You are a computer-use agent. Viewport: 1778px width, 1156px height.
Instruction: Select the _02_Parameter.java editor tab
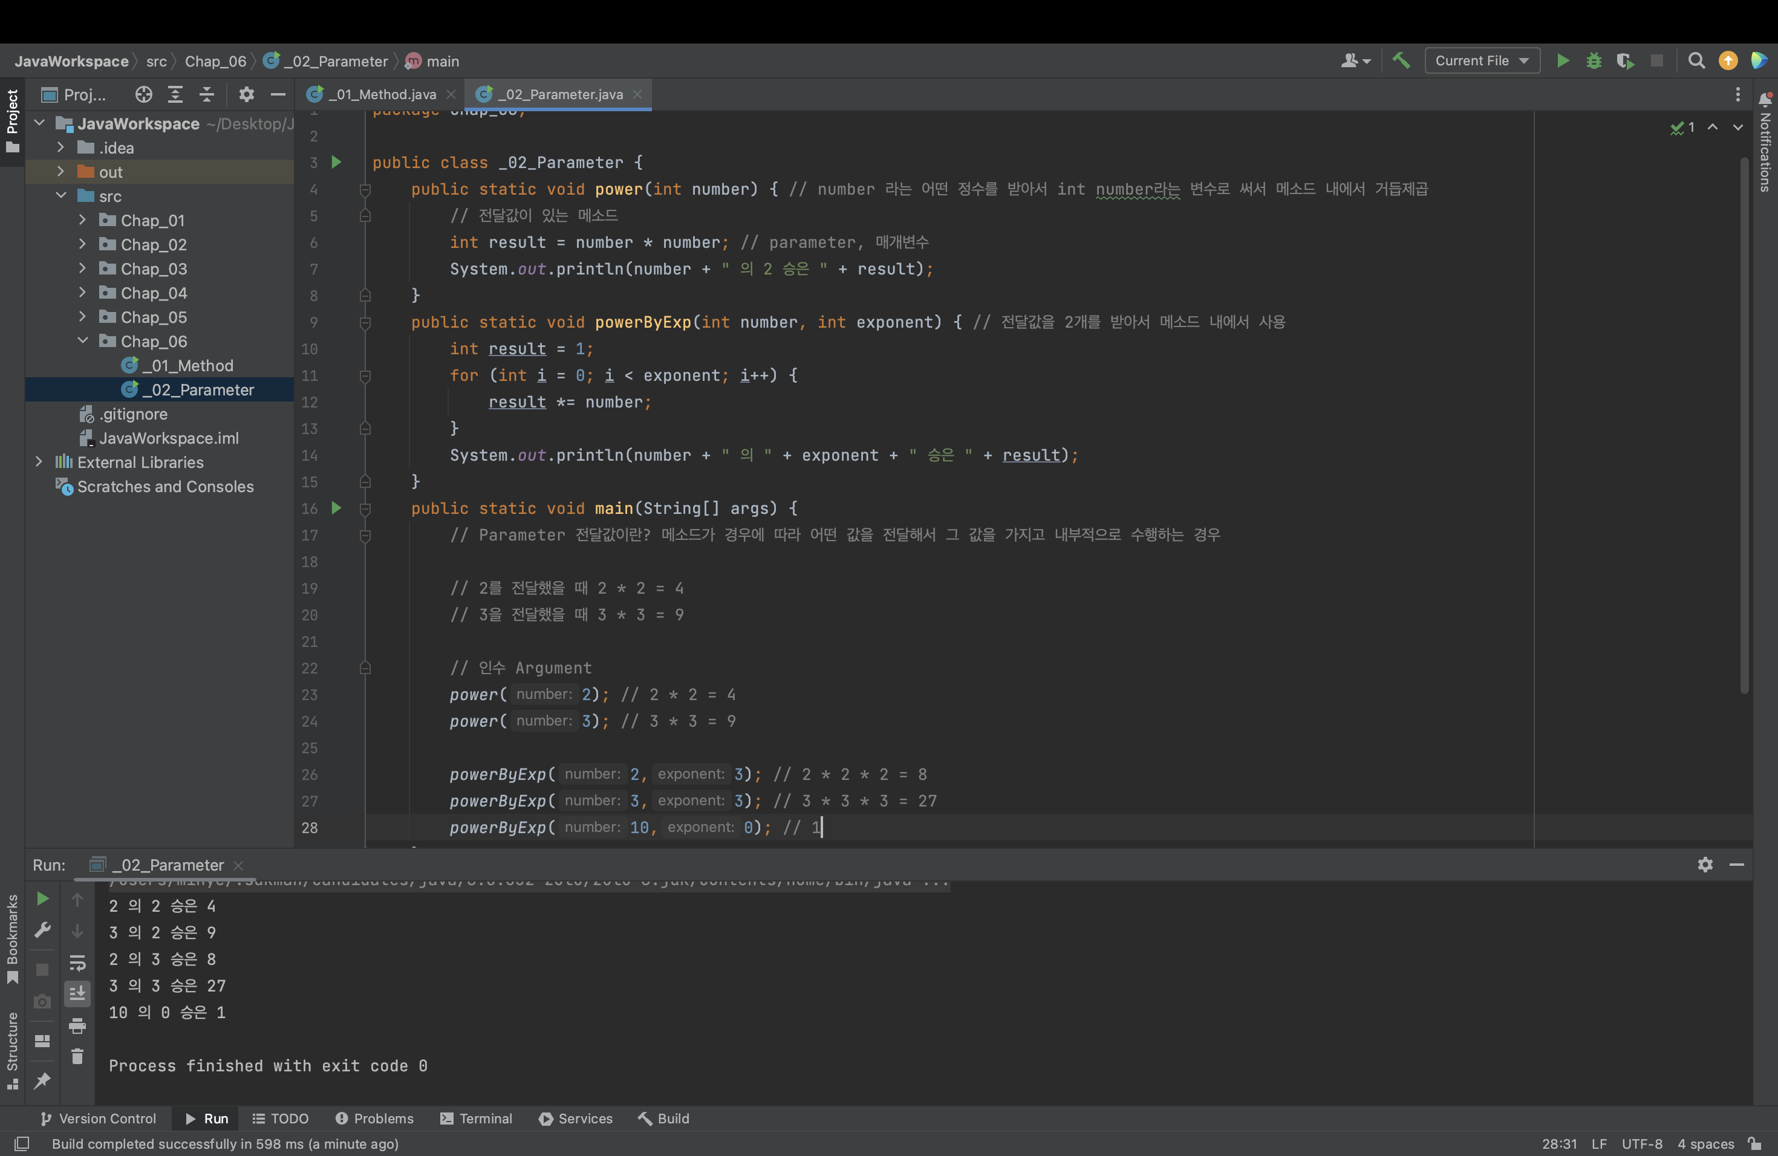coord(560,94)
